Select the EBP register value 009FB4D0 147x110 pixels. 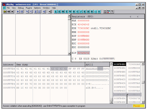83,40
